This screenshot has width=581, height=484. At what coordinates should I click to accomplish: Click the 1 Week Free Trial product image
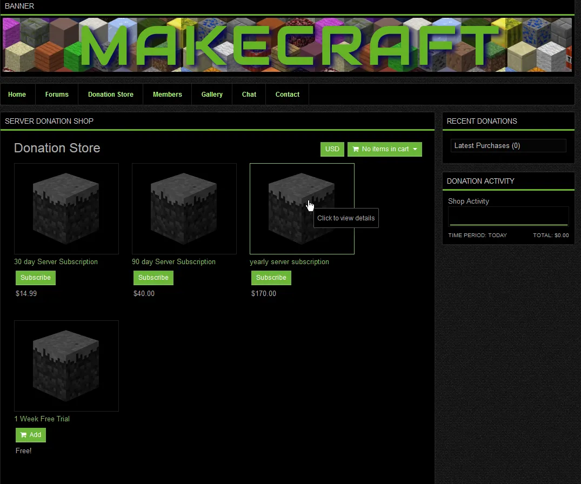click(x=66, y=366)
